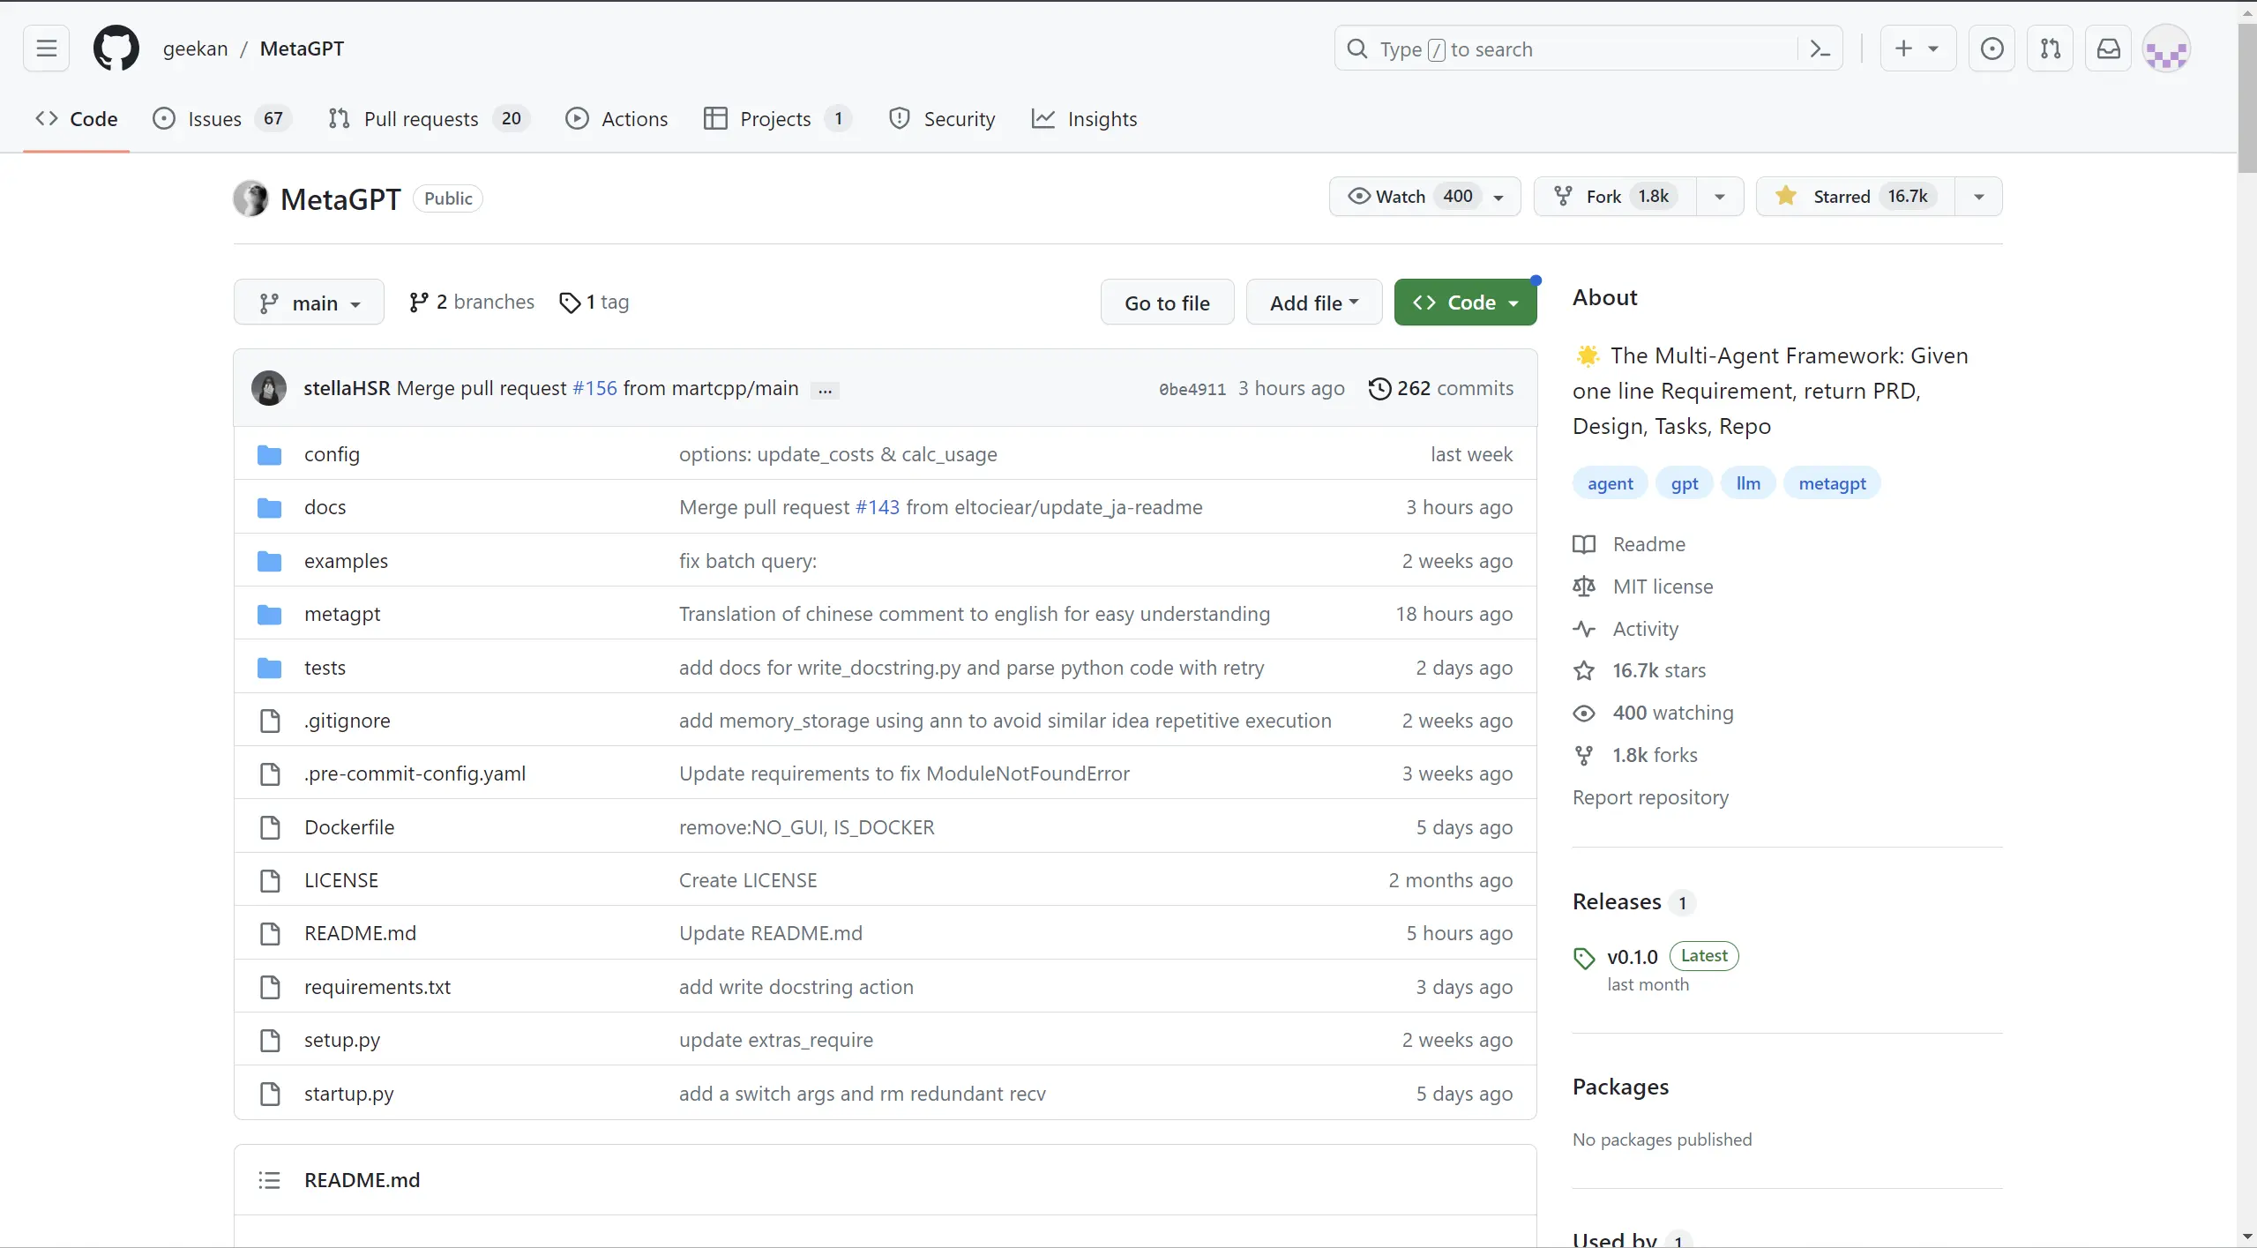Select the metagpt topic tag
This screenshot has height=1248, width=2257.
pyautogui.click(x=1831, y=483)
